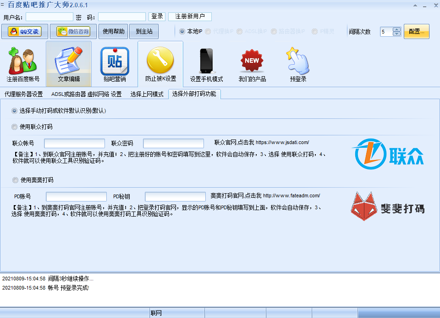Viewport: 440px width, 318px height.
Task: Click the 到主站 button
Action: point(144,32)
